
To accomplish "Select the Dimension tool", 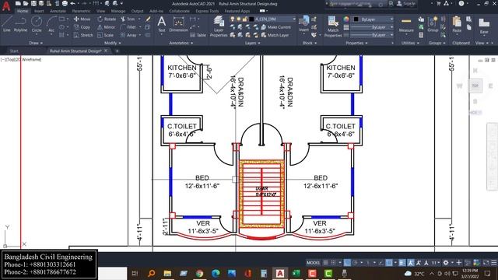I will pos(178,24).
